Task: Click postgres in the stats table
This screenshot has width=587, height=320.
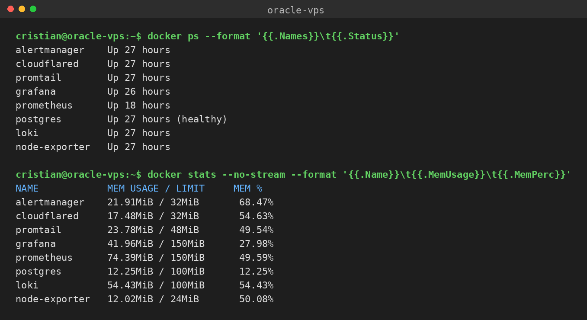Action: 38,272
